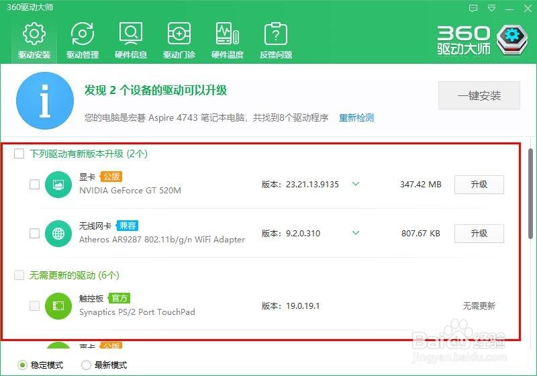Viewport: 537px width, 376px height.
Task: Click the 触控板 touchpad icon
Action: tap(58, 305)
